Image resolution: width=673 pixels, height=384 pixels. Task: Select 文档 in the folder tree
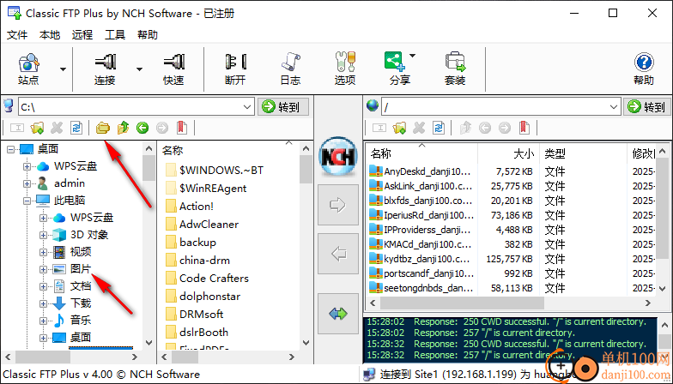81,286
